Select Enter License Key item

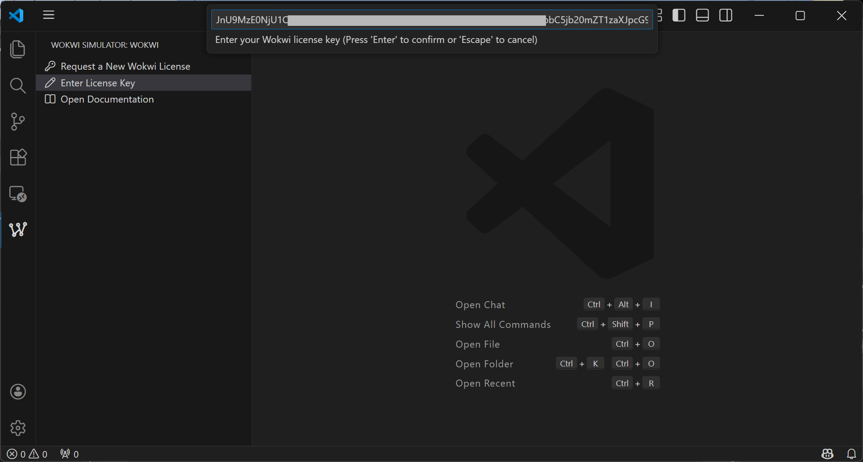[98, 83]
